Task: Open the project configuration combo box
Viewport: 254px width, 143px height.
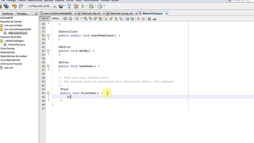Action: click(x=42, y=6)
